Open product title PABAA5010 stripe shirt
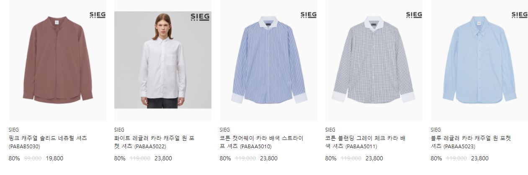This screenshot has width=528, height=175. click(262, 142)
